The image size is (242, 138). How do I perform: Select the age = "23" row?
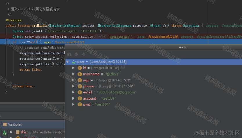click(153, 80)
